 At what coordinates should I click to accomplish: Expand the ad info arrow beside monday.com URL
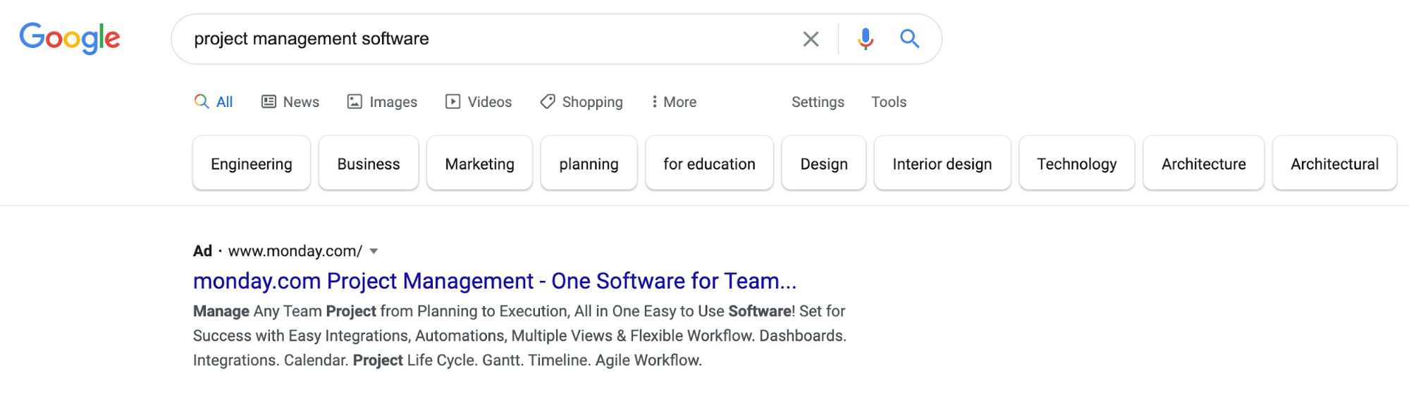point(374,251)
